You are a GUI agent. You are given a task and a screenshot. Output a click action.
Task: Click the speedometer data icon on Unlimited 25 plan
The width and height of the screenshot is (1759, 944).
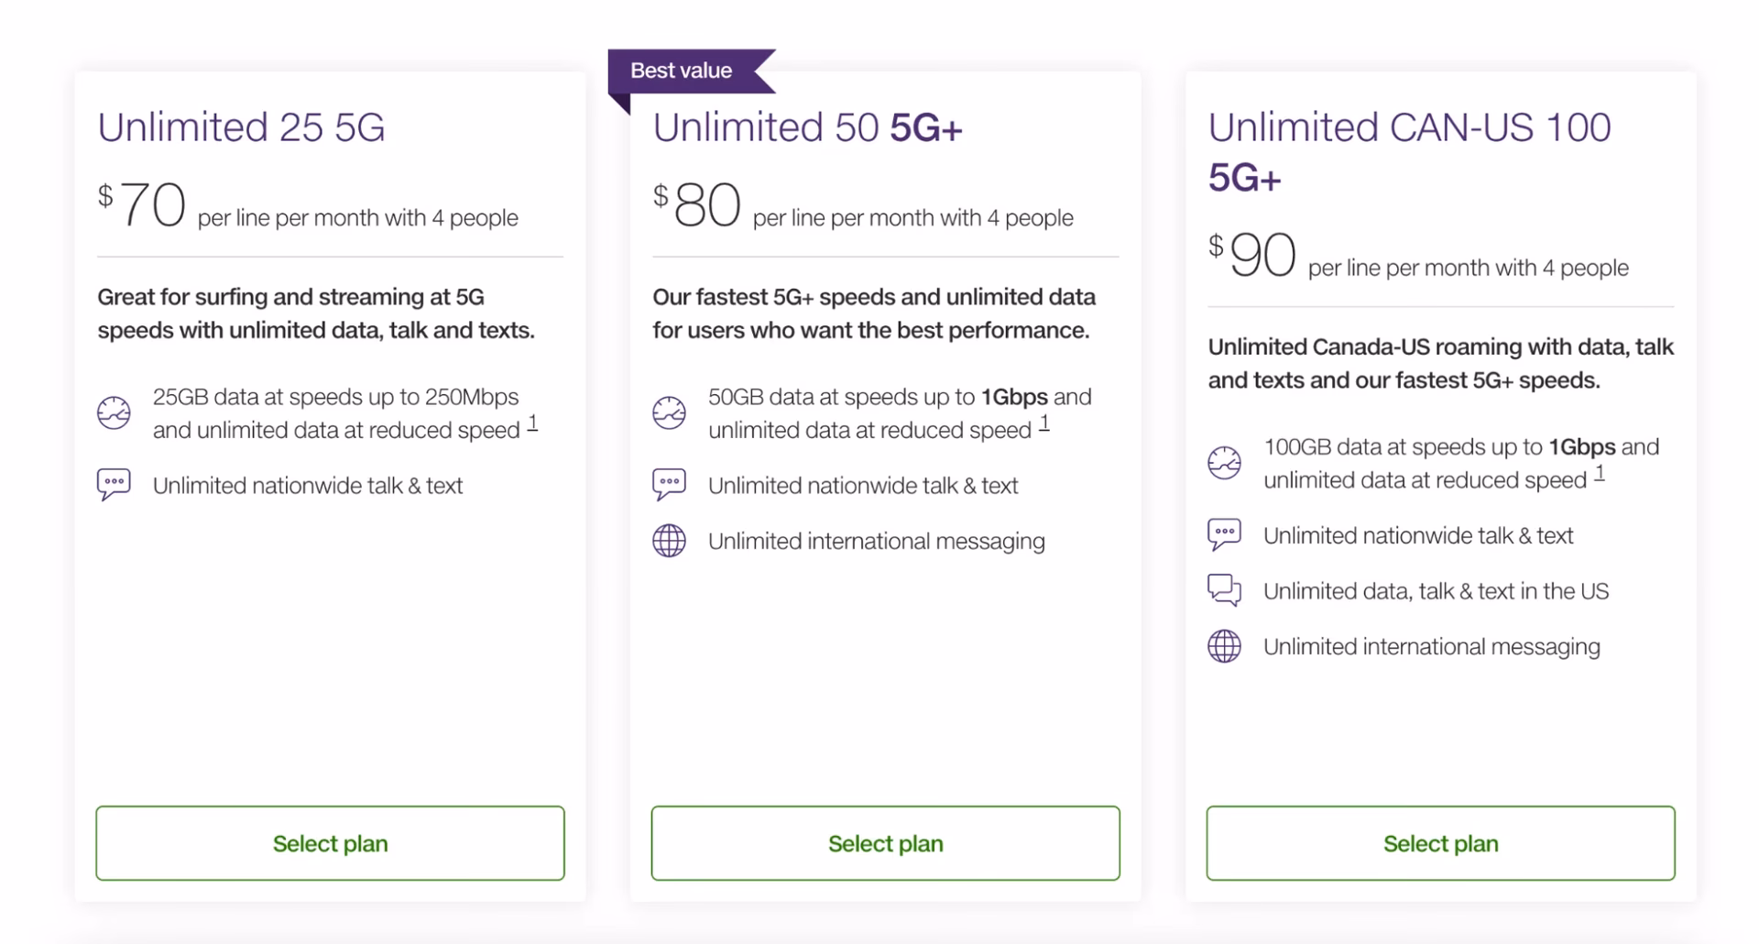coord(114,412)
